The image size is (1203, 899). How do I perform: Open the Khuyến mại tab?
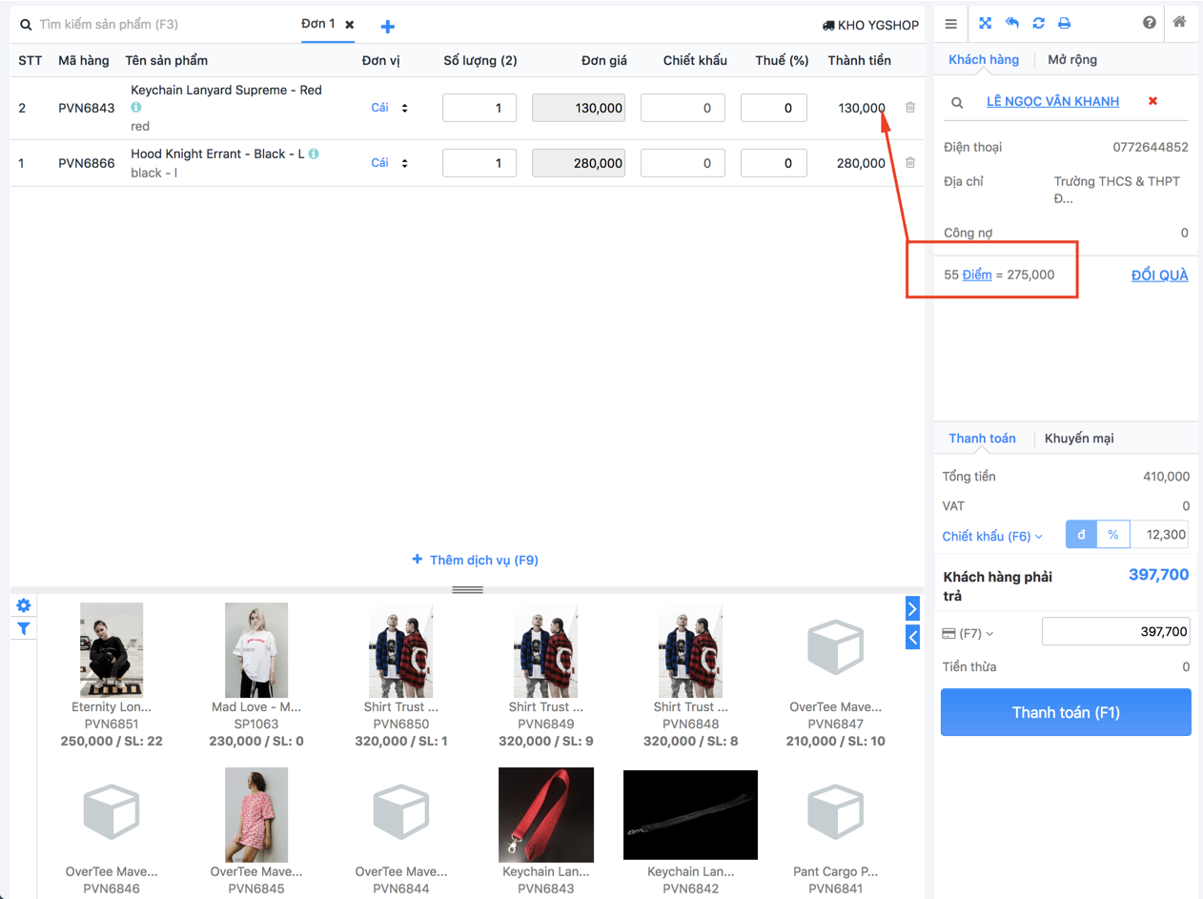1079,439
